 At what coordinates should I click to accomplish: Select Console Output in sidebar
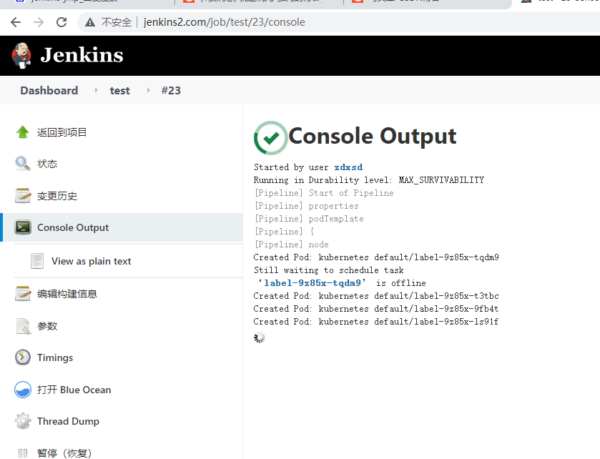[73, 227]
